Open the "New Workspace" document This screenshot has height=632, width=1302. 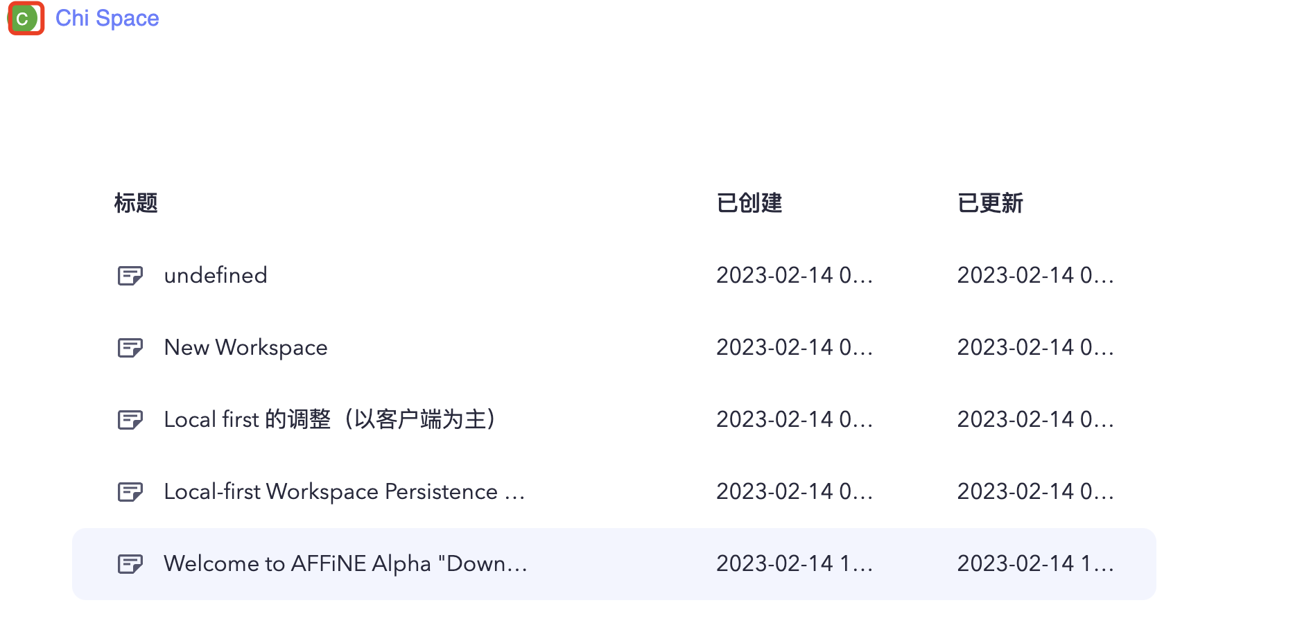[x=245, y=347]
